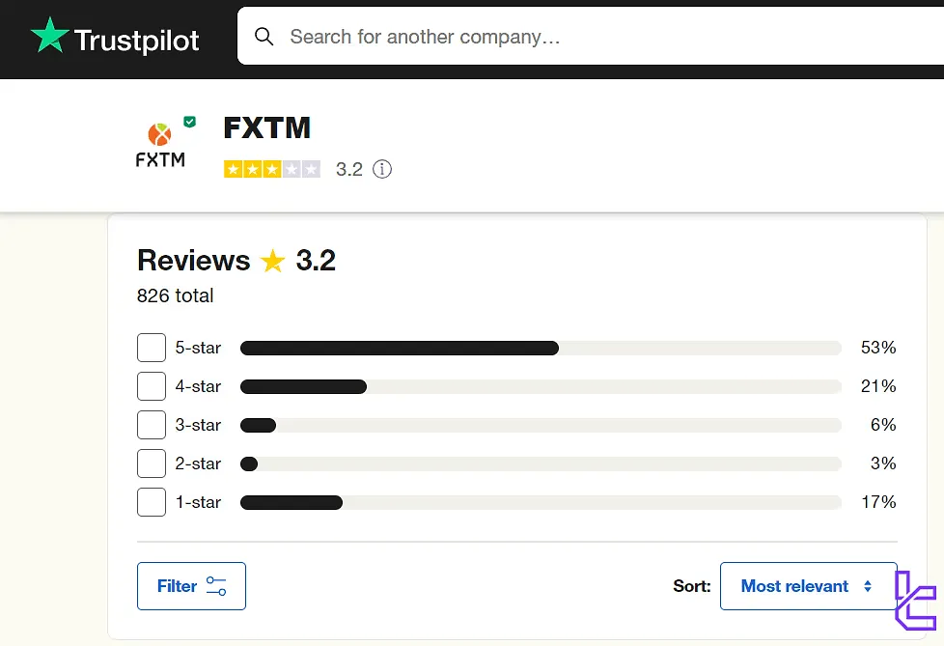Viewport: 944px width, 646px height.
Task: Tick the 5-star reviews checkbox
Action: point(152,348)
